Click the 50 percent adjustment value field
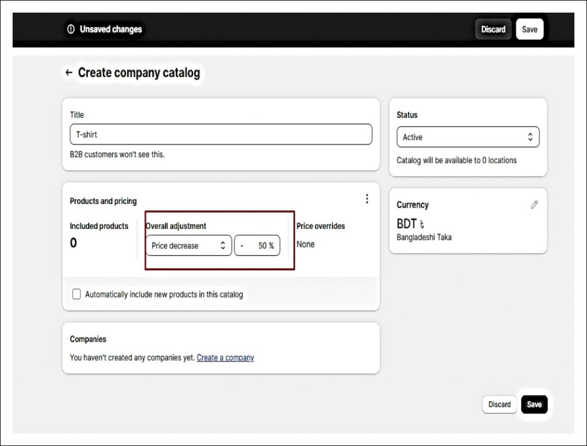587x446 pixels. (257, 245)
